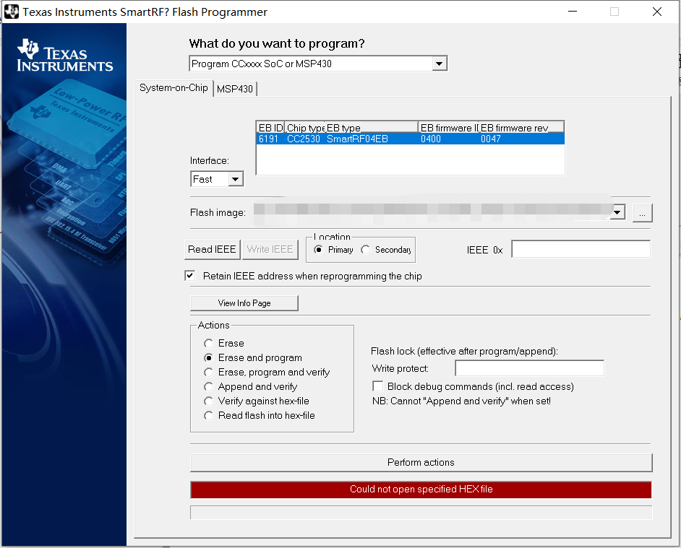681x548 pixels.
Task: Switch to the MSP430 tab
Action: (x=235, y=89)
